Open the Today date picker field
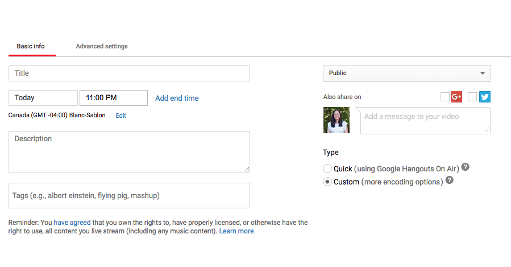Viewport: 511px width, 267px height. [43, 98]
